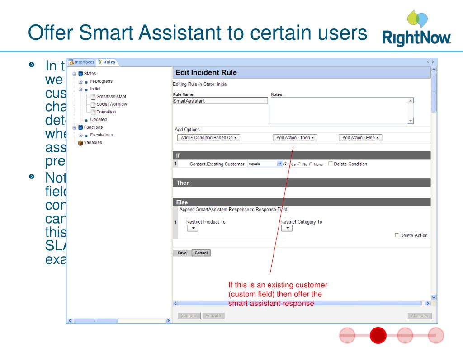Click the tab strip right navigation arrow
463x347 pixels.
point(433,62)
